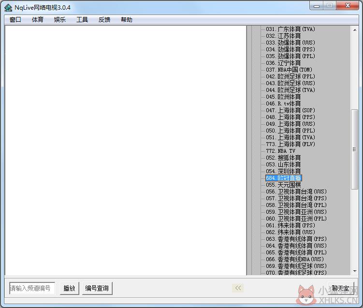Image resolution: width=363 pixels, height=308 pixels.
Task: Select highlighted channel 684.欧冠直播
Action: point(284,178)
